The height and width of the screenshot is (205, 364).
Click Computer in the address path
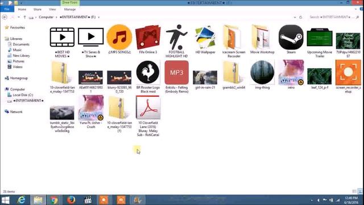(x=46, y=17)
